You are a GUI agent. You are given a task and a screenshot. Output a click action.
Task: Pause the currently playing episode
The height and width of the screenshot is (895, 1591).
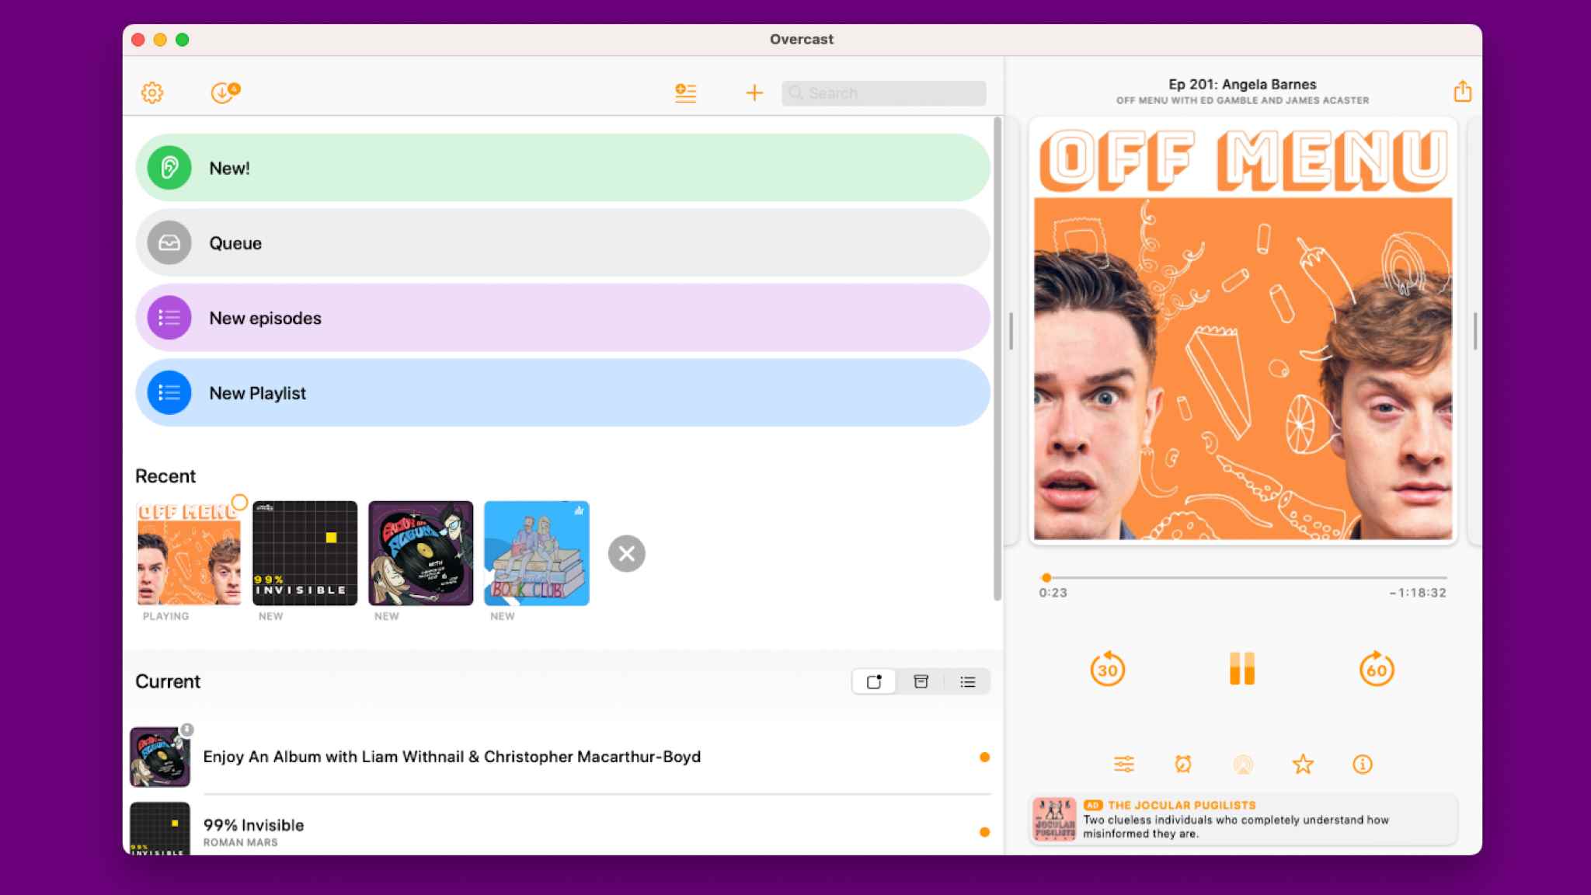[x=1242, y=669]
